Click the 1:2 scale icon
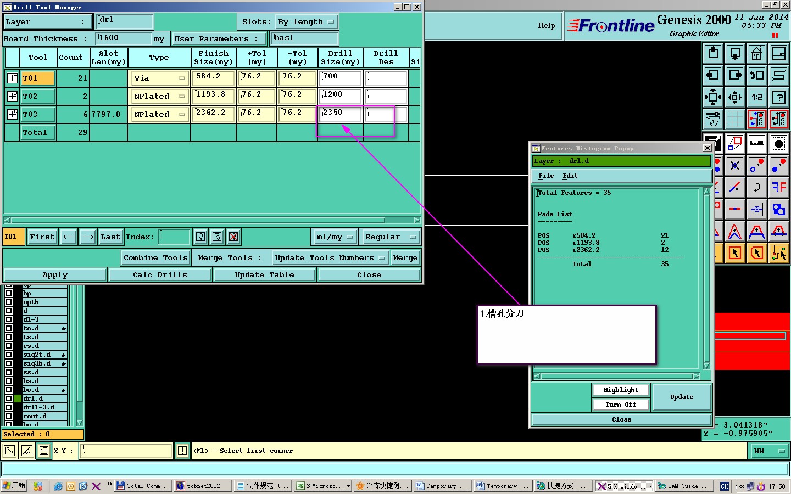 (x=757, y=97)
